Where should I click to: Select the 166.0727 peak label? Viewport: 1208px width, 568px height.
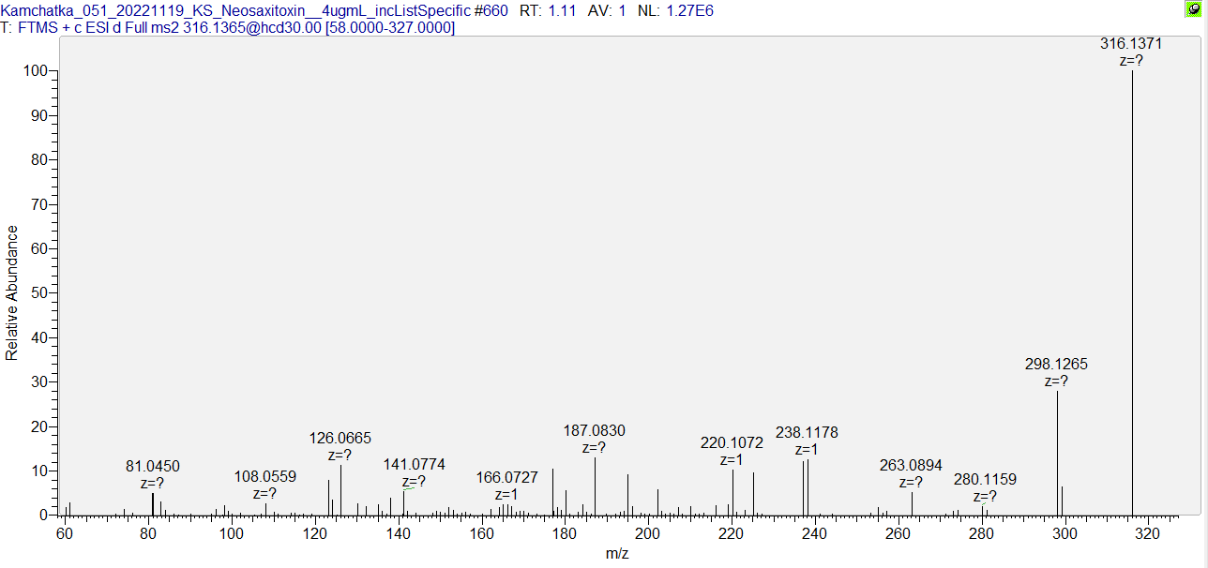coord(506,477)
